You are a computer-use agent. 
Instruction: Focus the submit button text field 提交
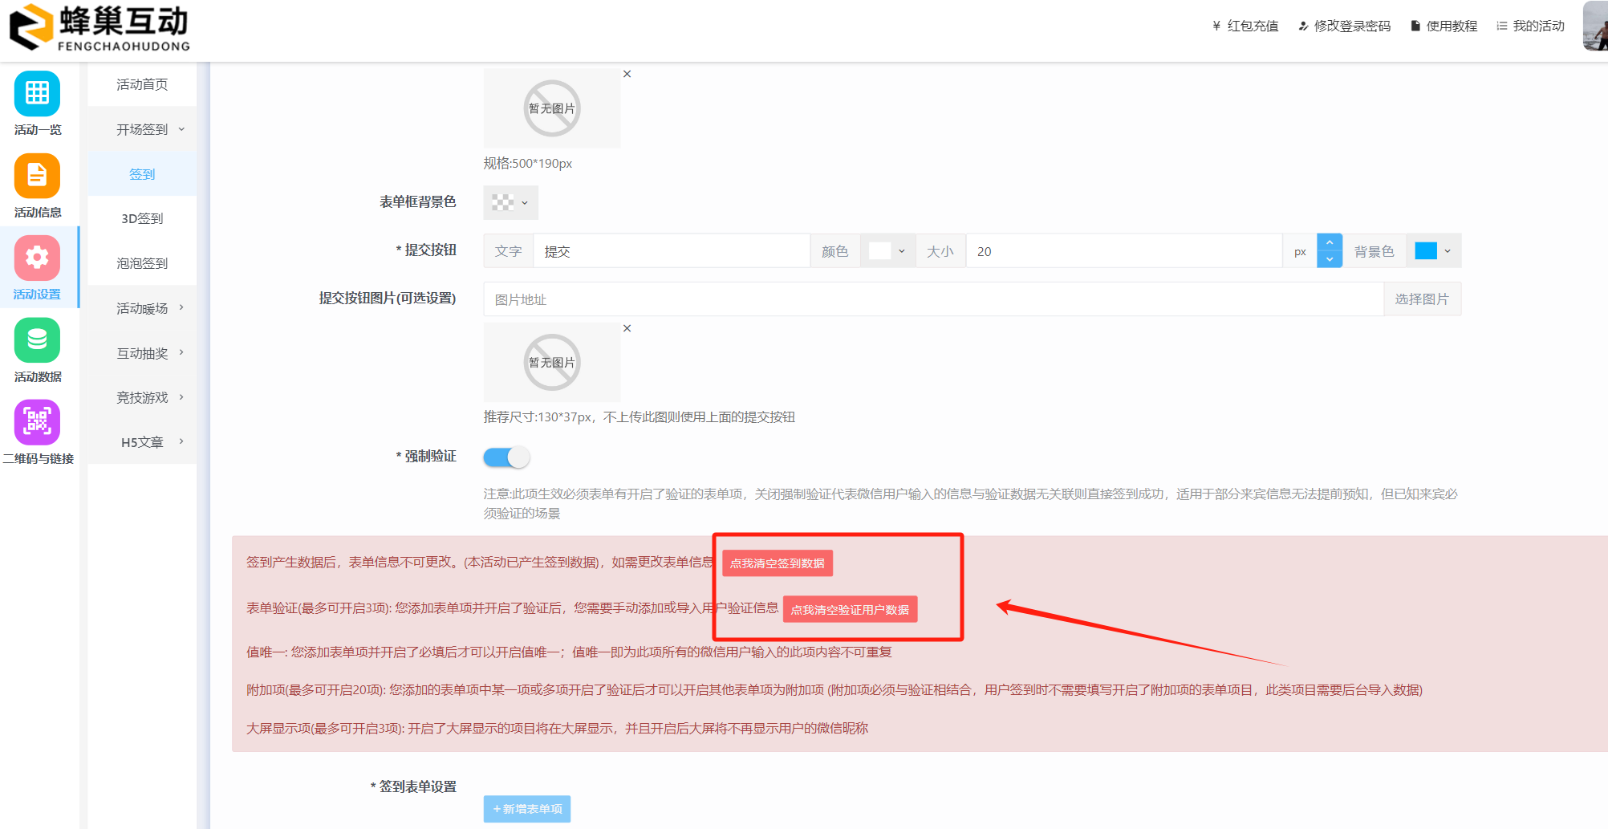click(x=672, y=251)
